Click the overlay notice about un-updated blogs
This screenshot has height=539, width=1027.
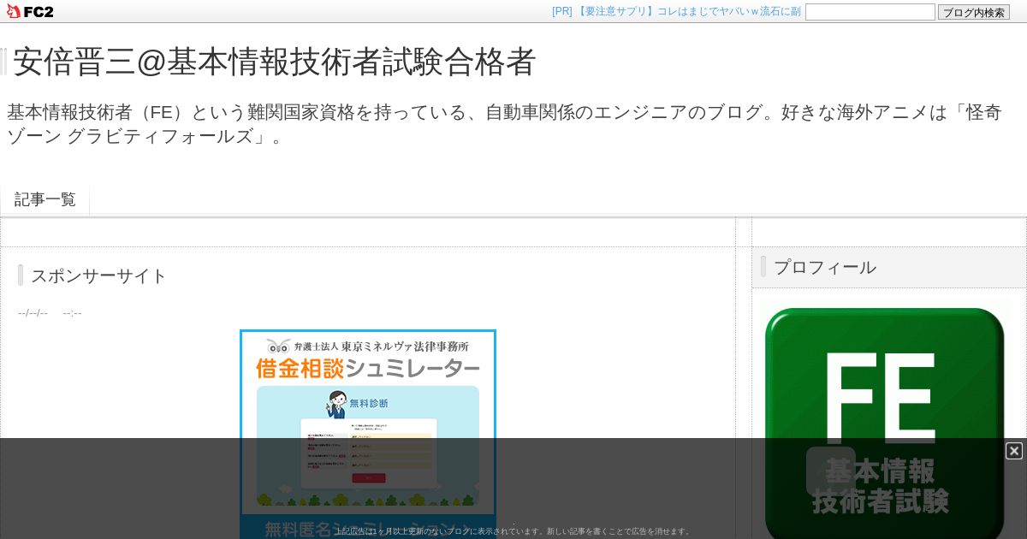[x=513, y=531]
